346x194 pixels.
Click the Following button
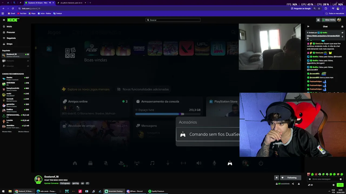click(290, 178)
